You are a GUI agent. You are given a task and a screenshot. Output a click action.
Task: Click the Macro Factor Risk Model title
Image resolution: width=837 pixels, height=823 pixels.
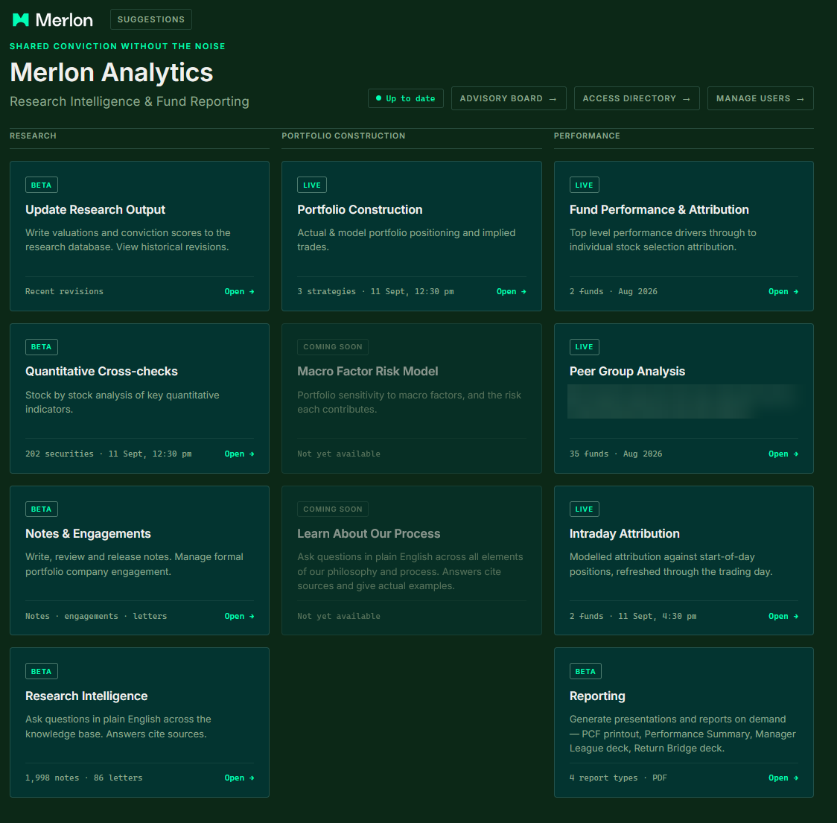click(x=367, y=372)
